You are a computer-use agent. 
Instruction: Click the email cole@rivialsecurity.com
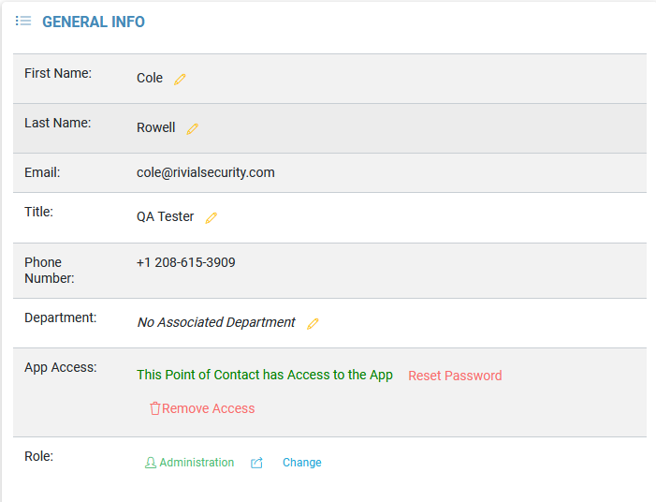tap(206, 172)
